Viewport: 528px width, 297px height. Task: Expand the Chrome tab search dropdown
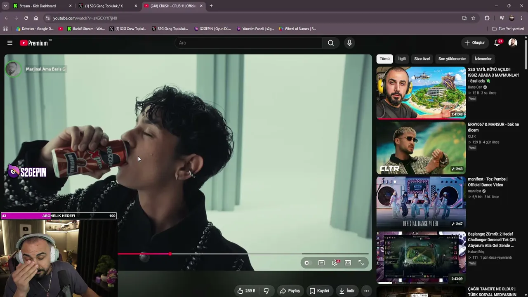click(5, 6)
